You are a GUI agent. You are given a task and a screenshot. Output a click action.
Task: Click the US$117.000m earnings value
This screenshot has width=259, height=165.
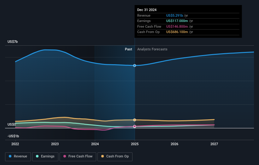point(177,21)
